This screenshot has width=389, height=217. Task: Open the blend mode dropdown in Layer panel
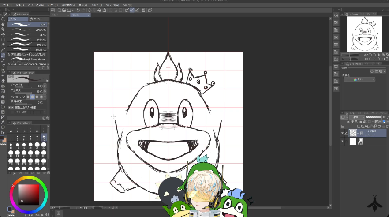(357, 117)
